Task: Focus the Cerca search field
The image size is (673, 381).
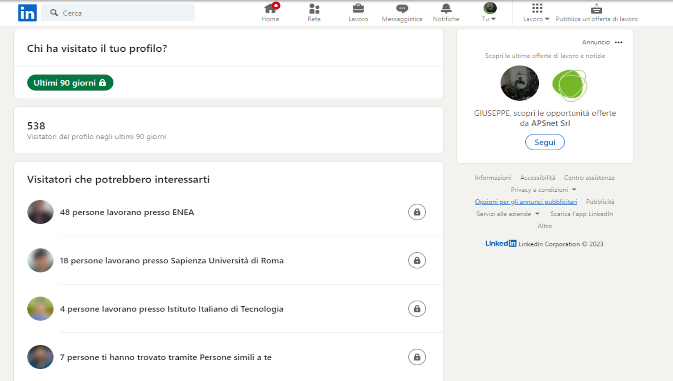Action: pos(118,13)
